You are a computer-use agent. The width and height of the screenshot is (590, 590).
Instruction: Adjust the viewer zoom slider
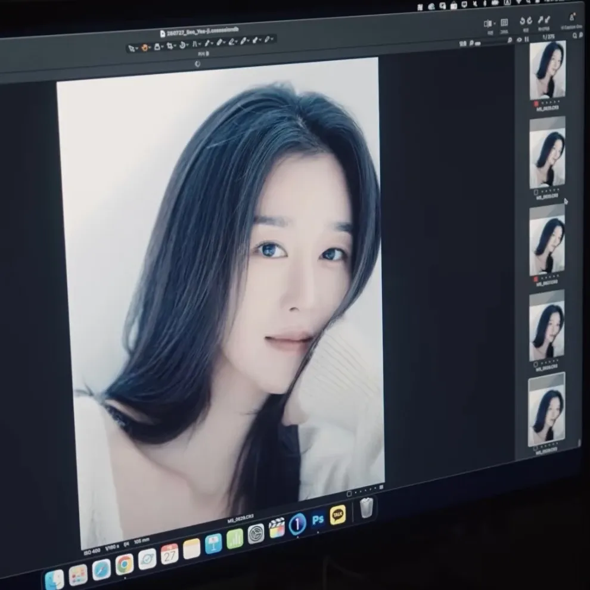477,44
